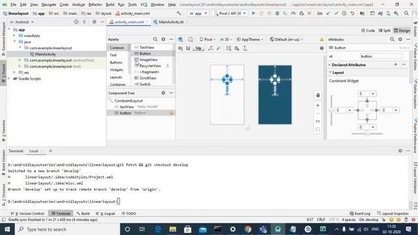This screenshot has height=235, width=418.
Task: Click the id input field
Action: pyautogui.click(x=381, y=56)
